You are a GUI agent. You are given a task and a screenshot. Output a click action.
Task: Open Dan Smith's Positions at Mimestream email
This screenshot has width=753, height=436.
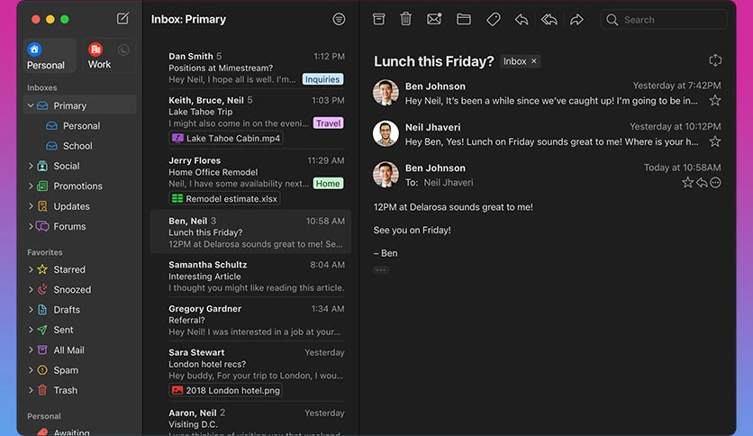[250, 68]
